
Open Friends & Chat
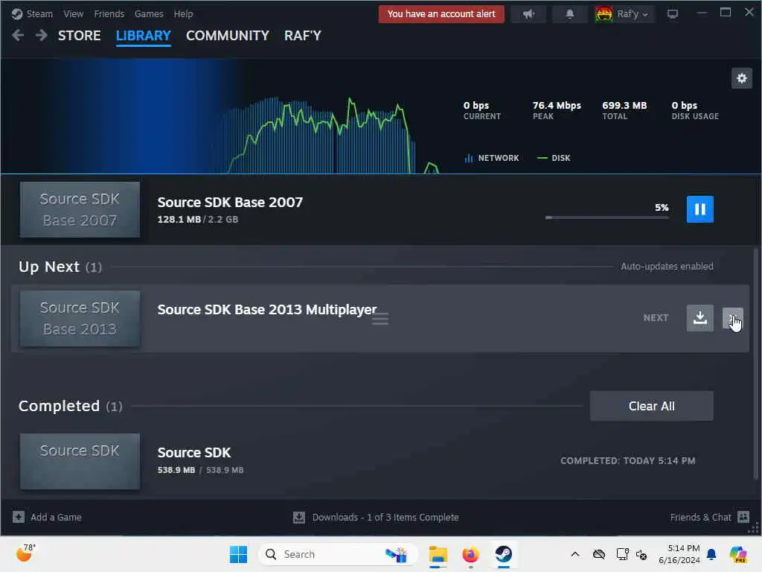(700, 517)
